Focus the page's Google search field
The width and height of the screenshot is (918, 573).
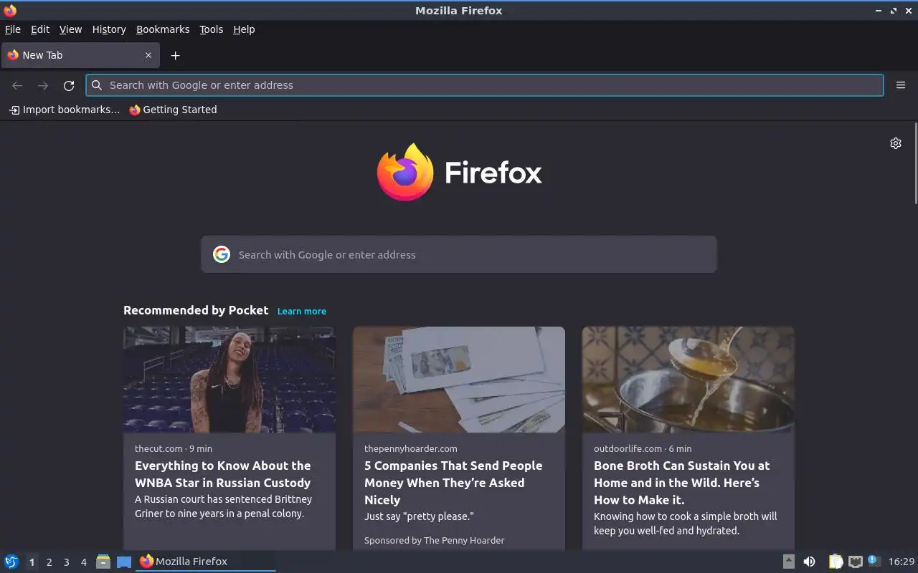[459, 254]
